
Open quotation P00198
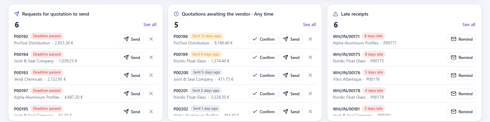coord(181,36)
